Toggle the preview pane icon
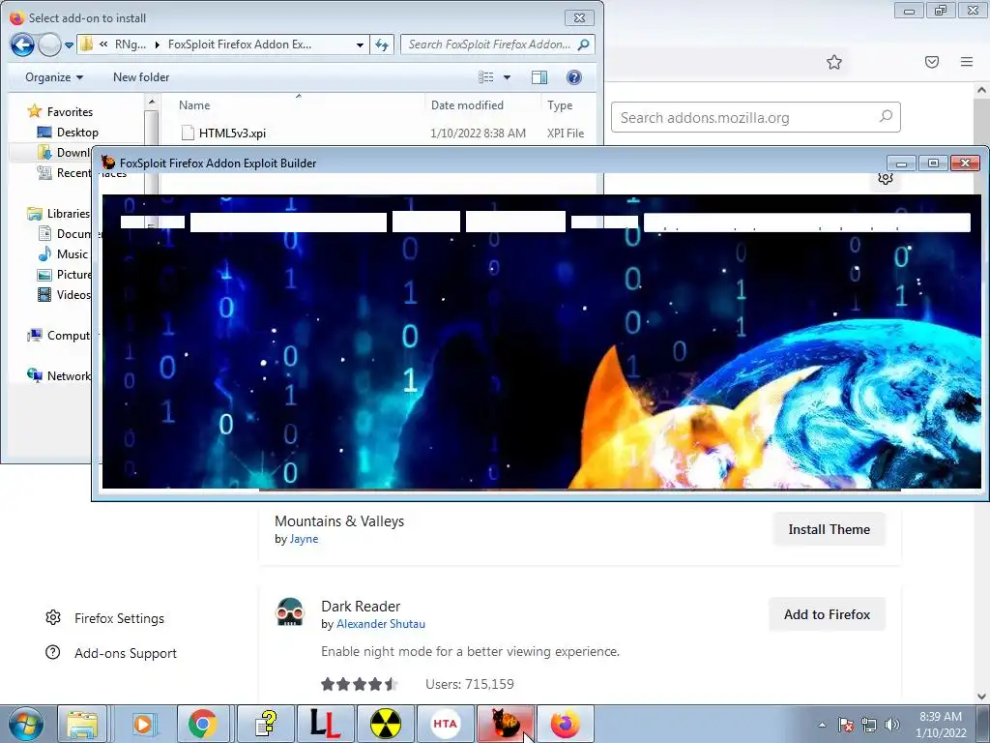Image resolution: width=990 pixels, height=743 pixels. 539,77
